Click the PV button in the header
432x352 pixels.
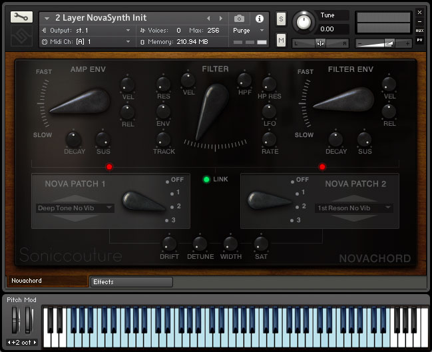(419, 40)
